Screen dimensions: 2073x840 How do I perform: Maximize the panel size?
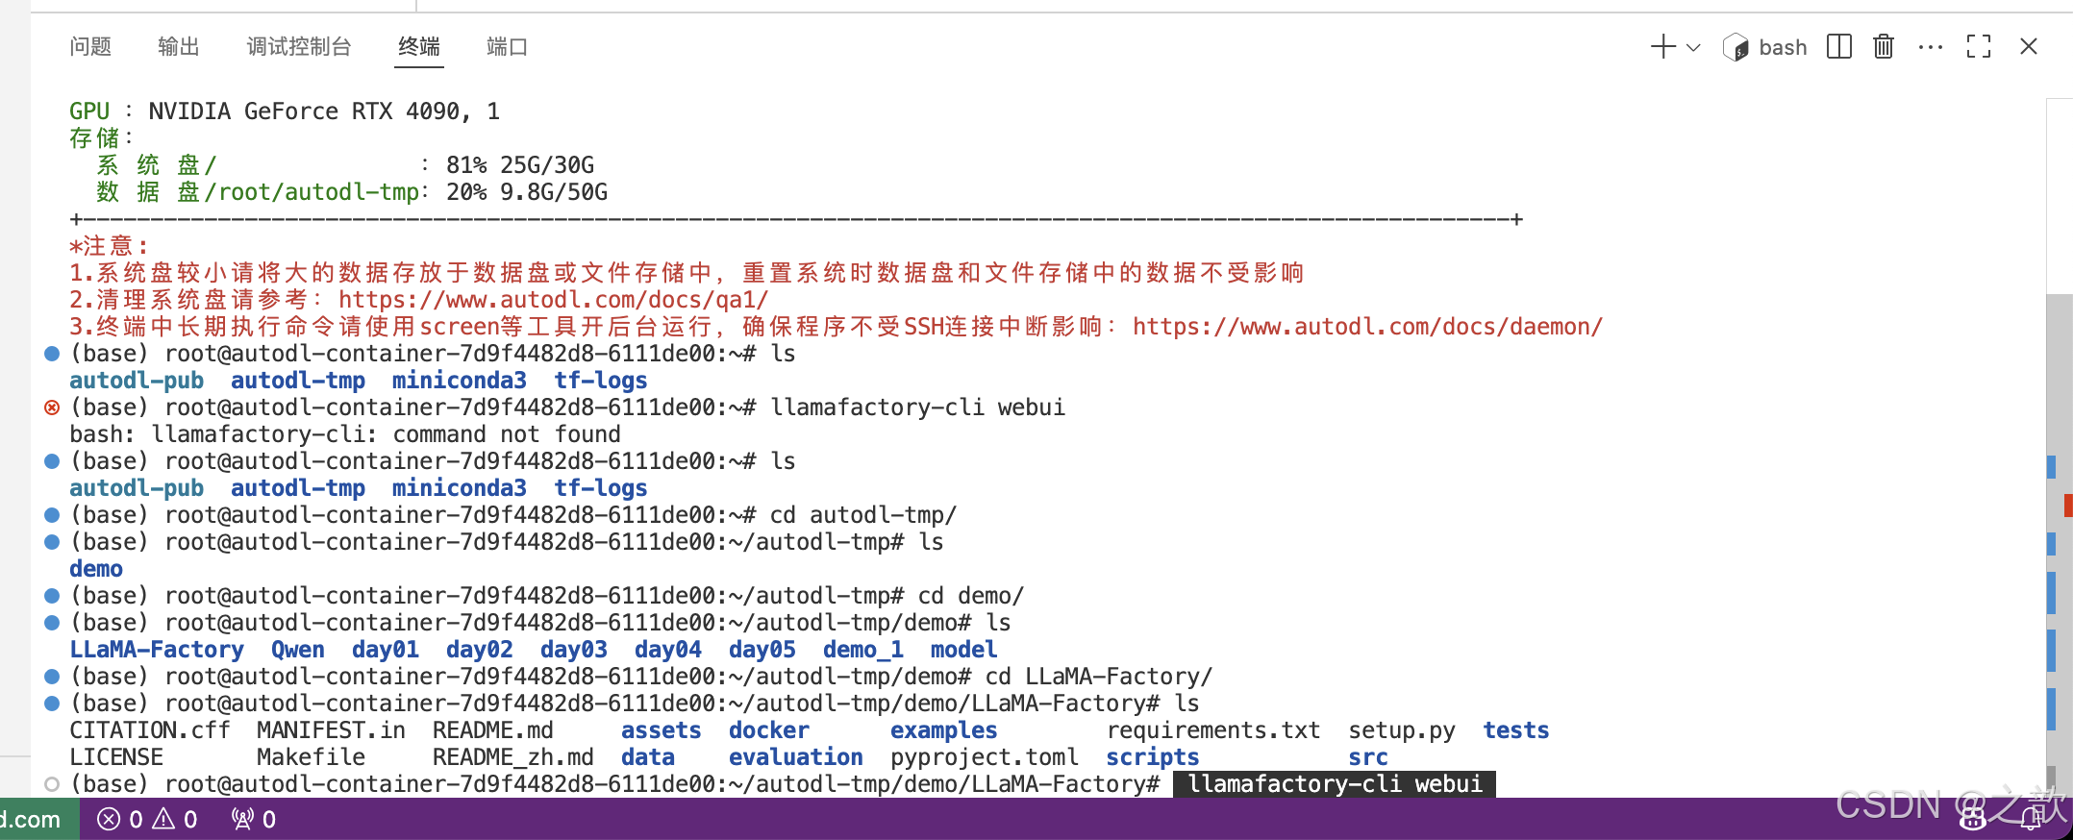(x=1979, y=46)
